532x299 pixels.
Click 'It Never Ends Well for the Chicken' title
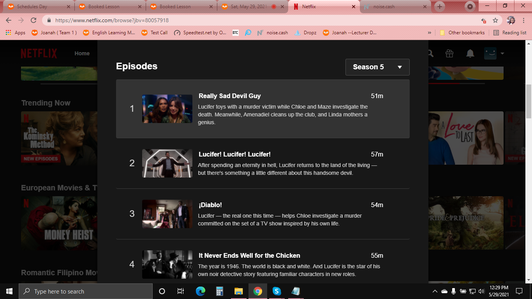tap(249, 255)
